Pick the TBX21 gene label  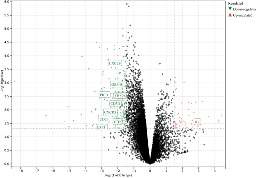(120, 96)
